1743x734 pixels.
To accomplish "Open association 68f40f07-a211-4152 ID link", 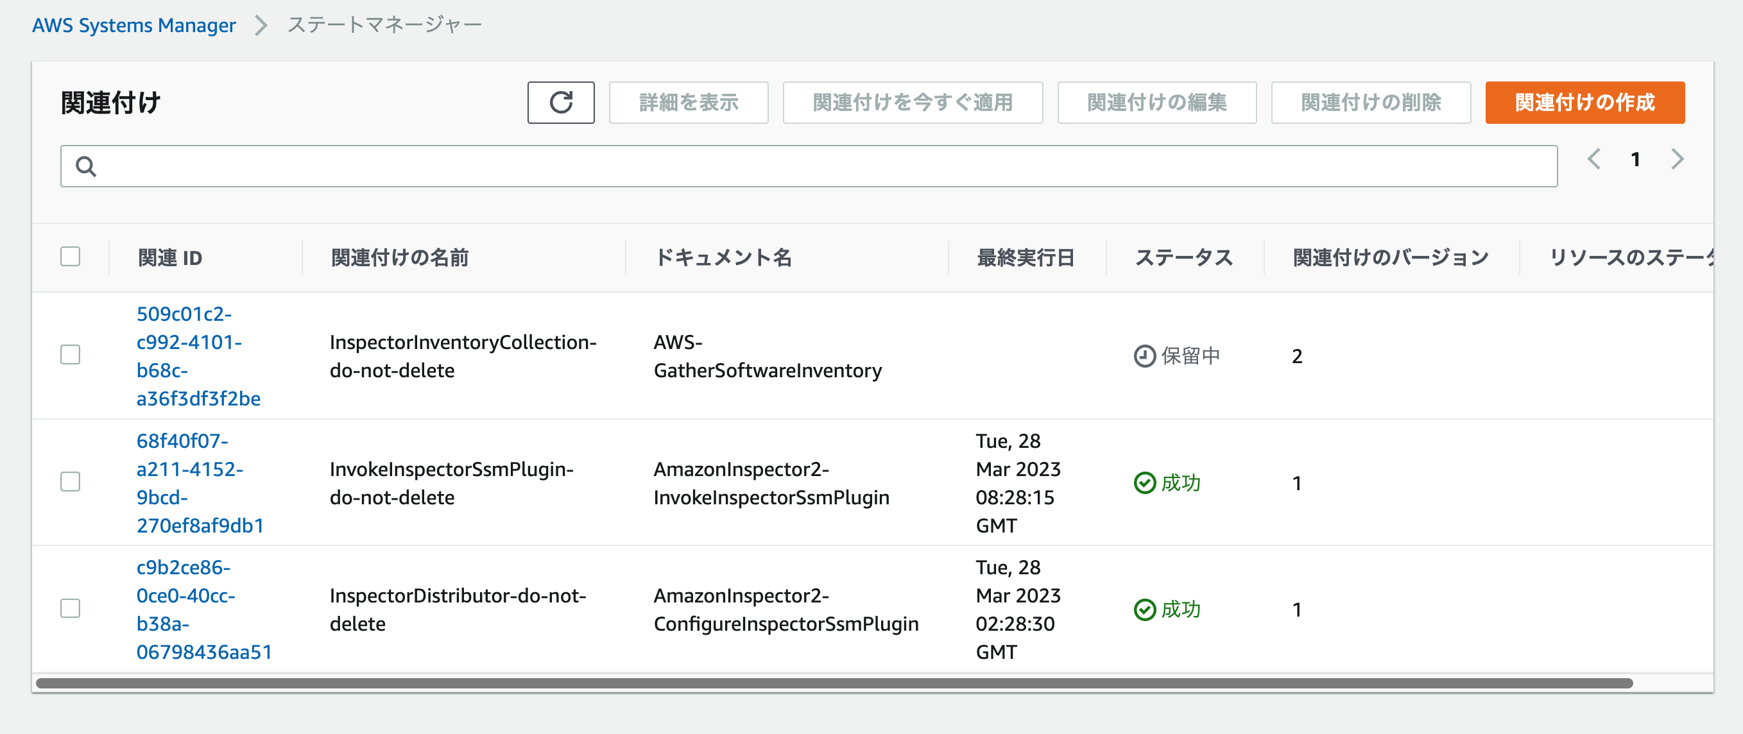I will pos(200,483).
